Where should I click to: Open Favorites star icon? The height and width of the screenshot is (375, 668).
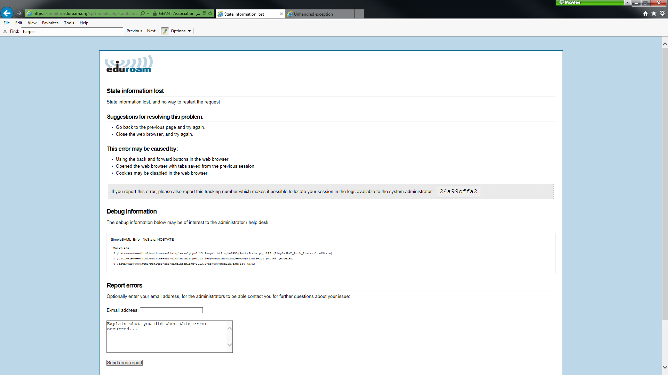654,14
